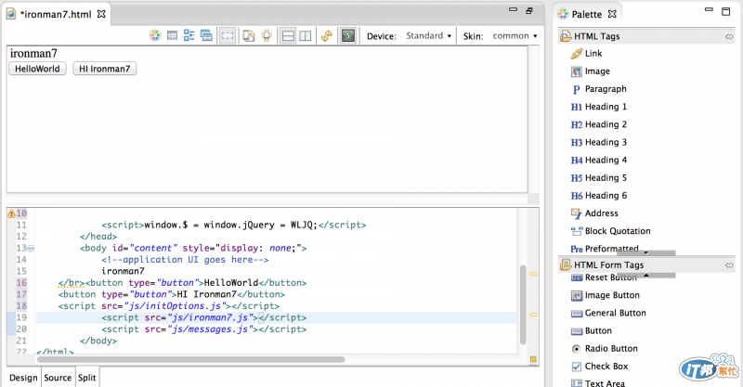Screen dimensions: 743x387
Task: Open the Device Standard dropdown
Action: click(x=428, y=36)
